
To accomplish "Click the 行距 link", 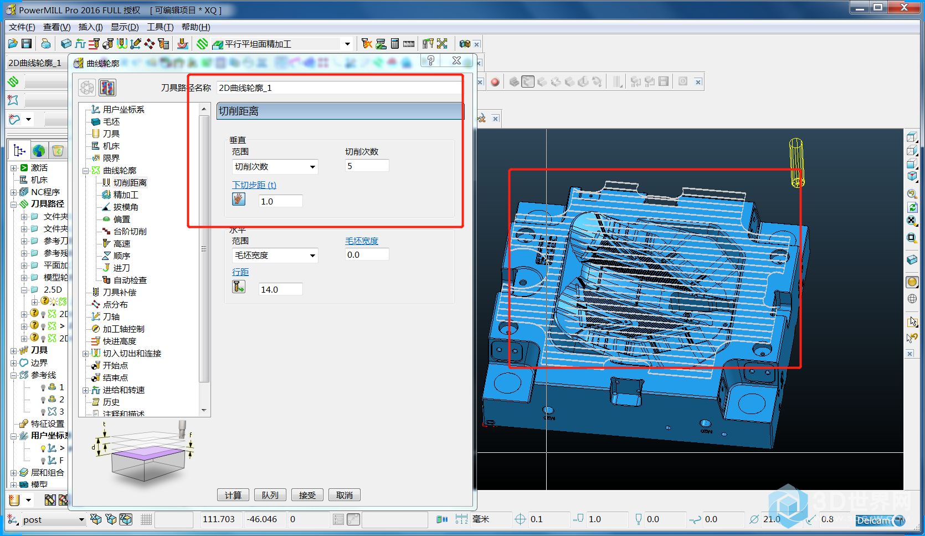I will coord(240,272).
